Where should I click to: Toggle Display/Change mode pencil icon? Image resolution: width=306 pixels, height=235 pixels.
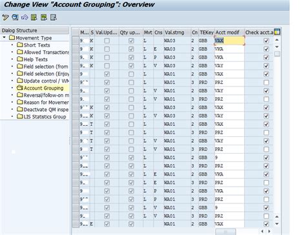tap(5, 17)
